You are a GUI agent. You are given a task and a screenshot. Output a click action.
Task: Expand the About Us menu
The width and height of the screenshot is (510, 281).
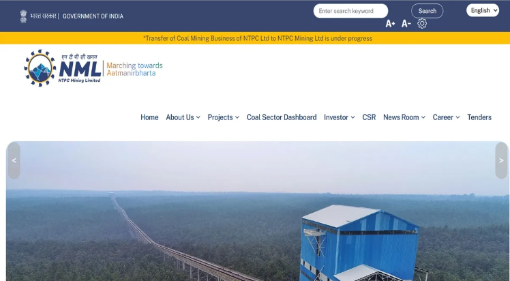click(x=183, y=117)
